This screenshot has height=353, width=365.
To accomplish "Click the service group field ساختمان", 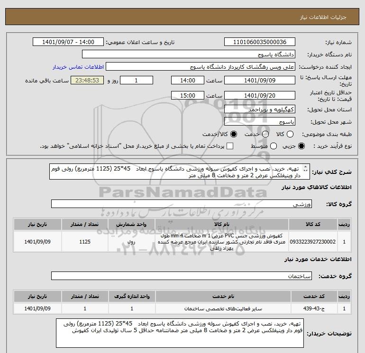I will click(x=182, y=276).
